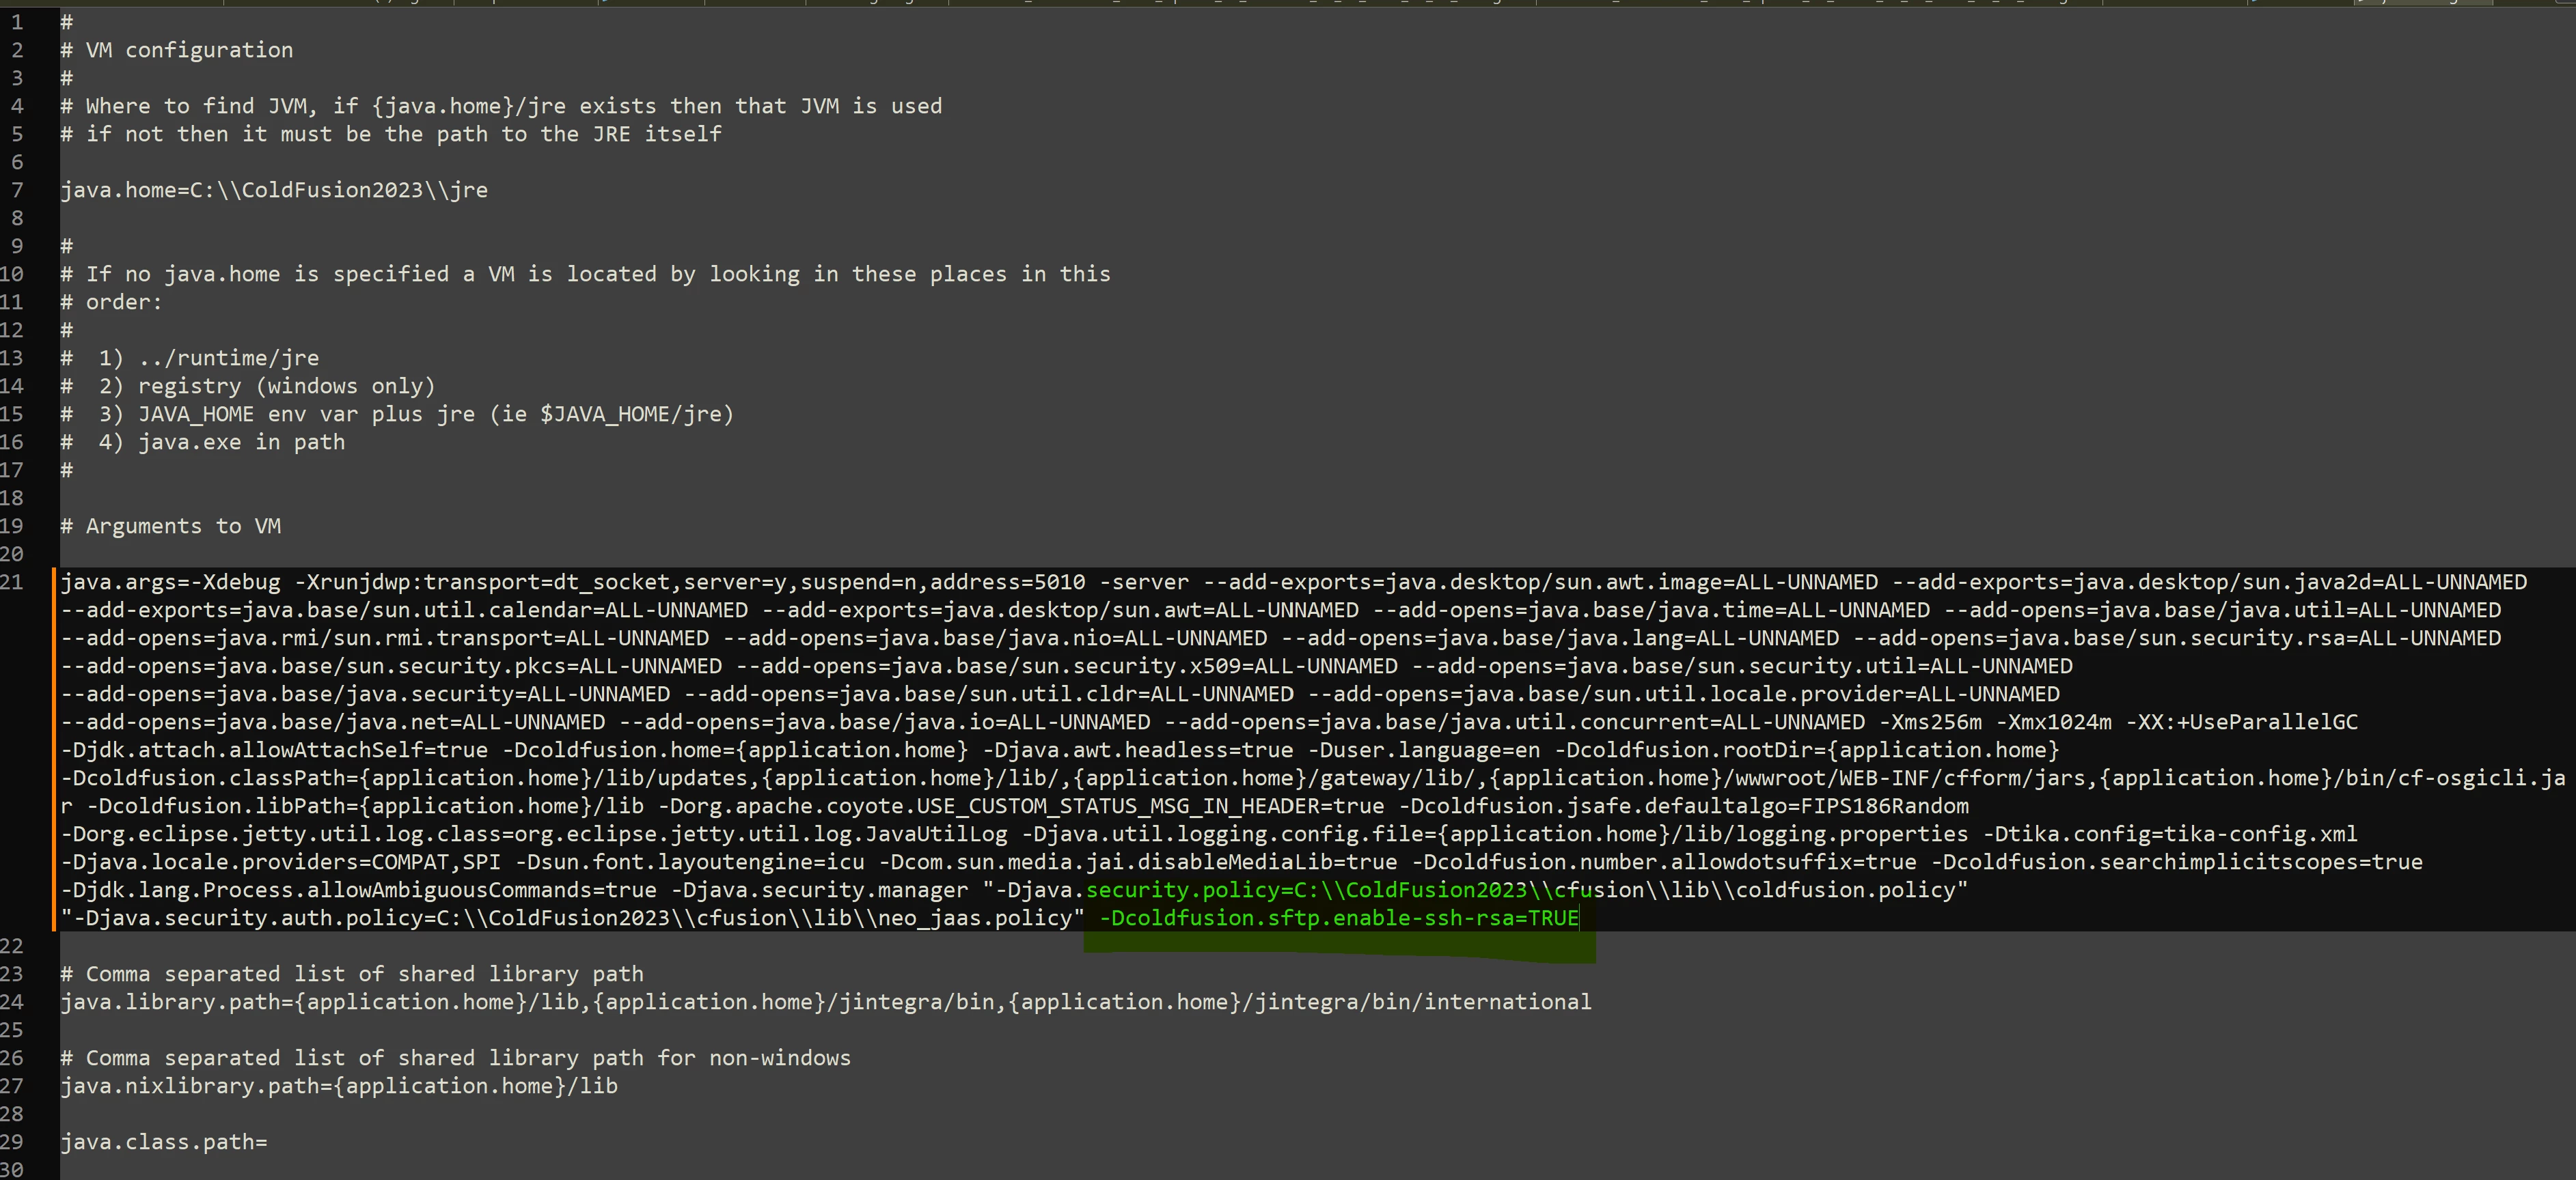This screenshot has height=1180, width=2576.
Task: Click the -Xmx1024m argument text
Action: click(x=2053, y=721)
